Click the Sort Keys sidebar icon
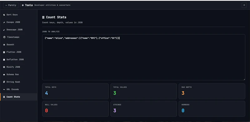 pyautogui.click(x=4, y=15)
